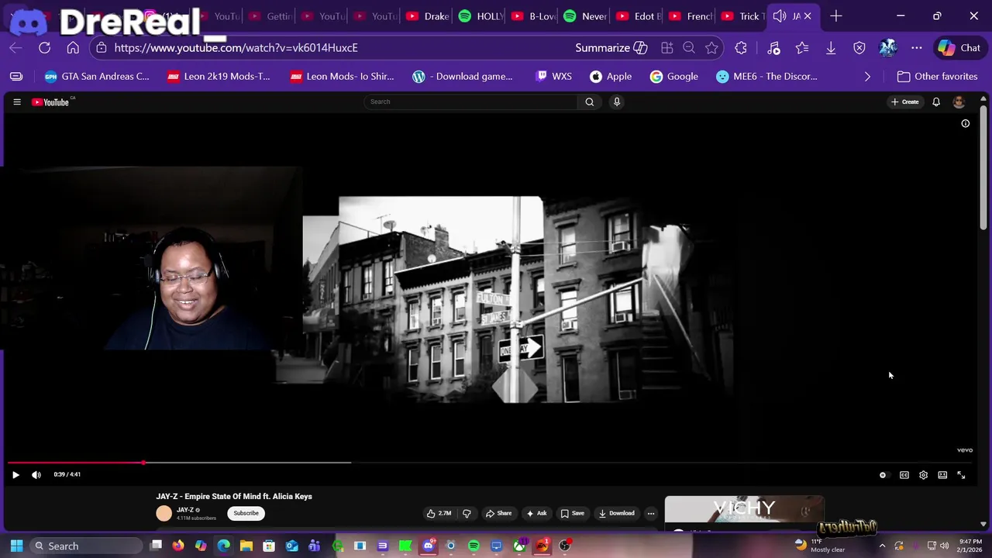Image resolution: width=992 pixels, height=558 pixels.
Task: Download the video
Action: coord(616,513)
